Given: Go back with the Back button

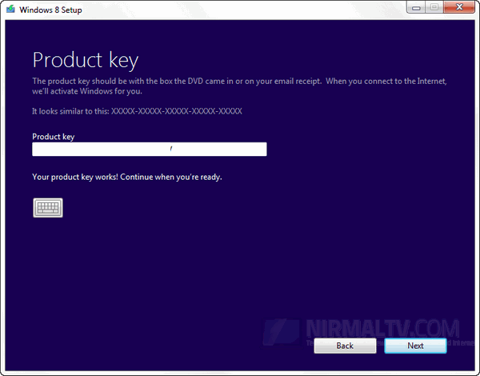Looking at the screenshot, I should click(x=345, y=346).
